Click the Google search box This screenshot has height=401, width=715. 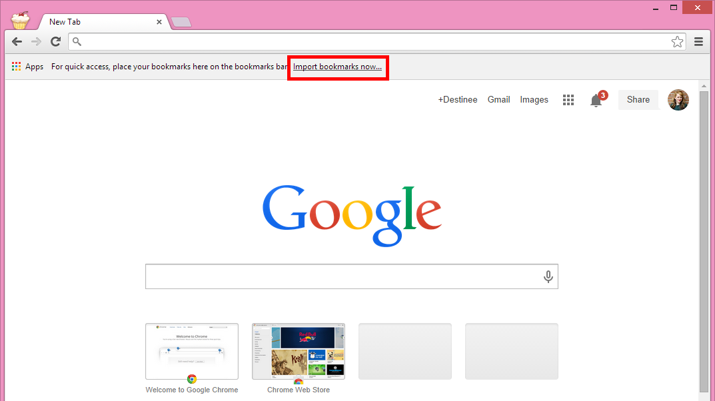click(352, 276)
